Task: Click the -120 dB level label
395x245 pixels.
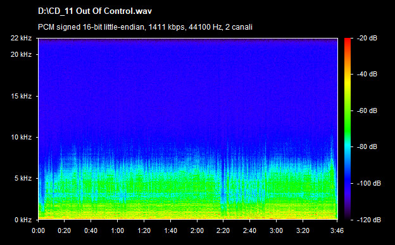Action: pyautogui.click(x=369, y=220)
